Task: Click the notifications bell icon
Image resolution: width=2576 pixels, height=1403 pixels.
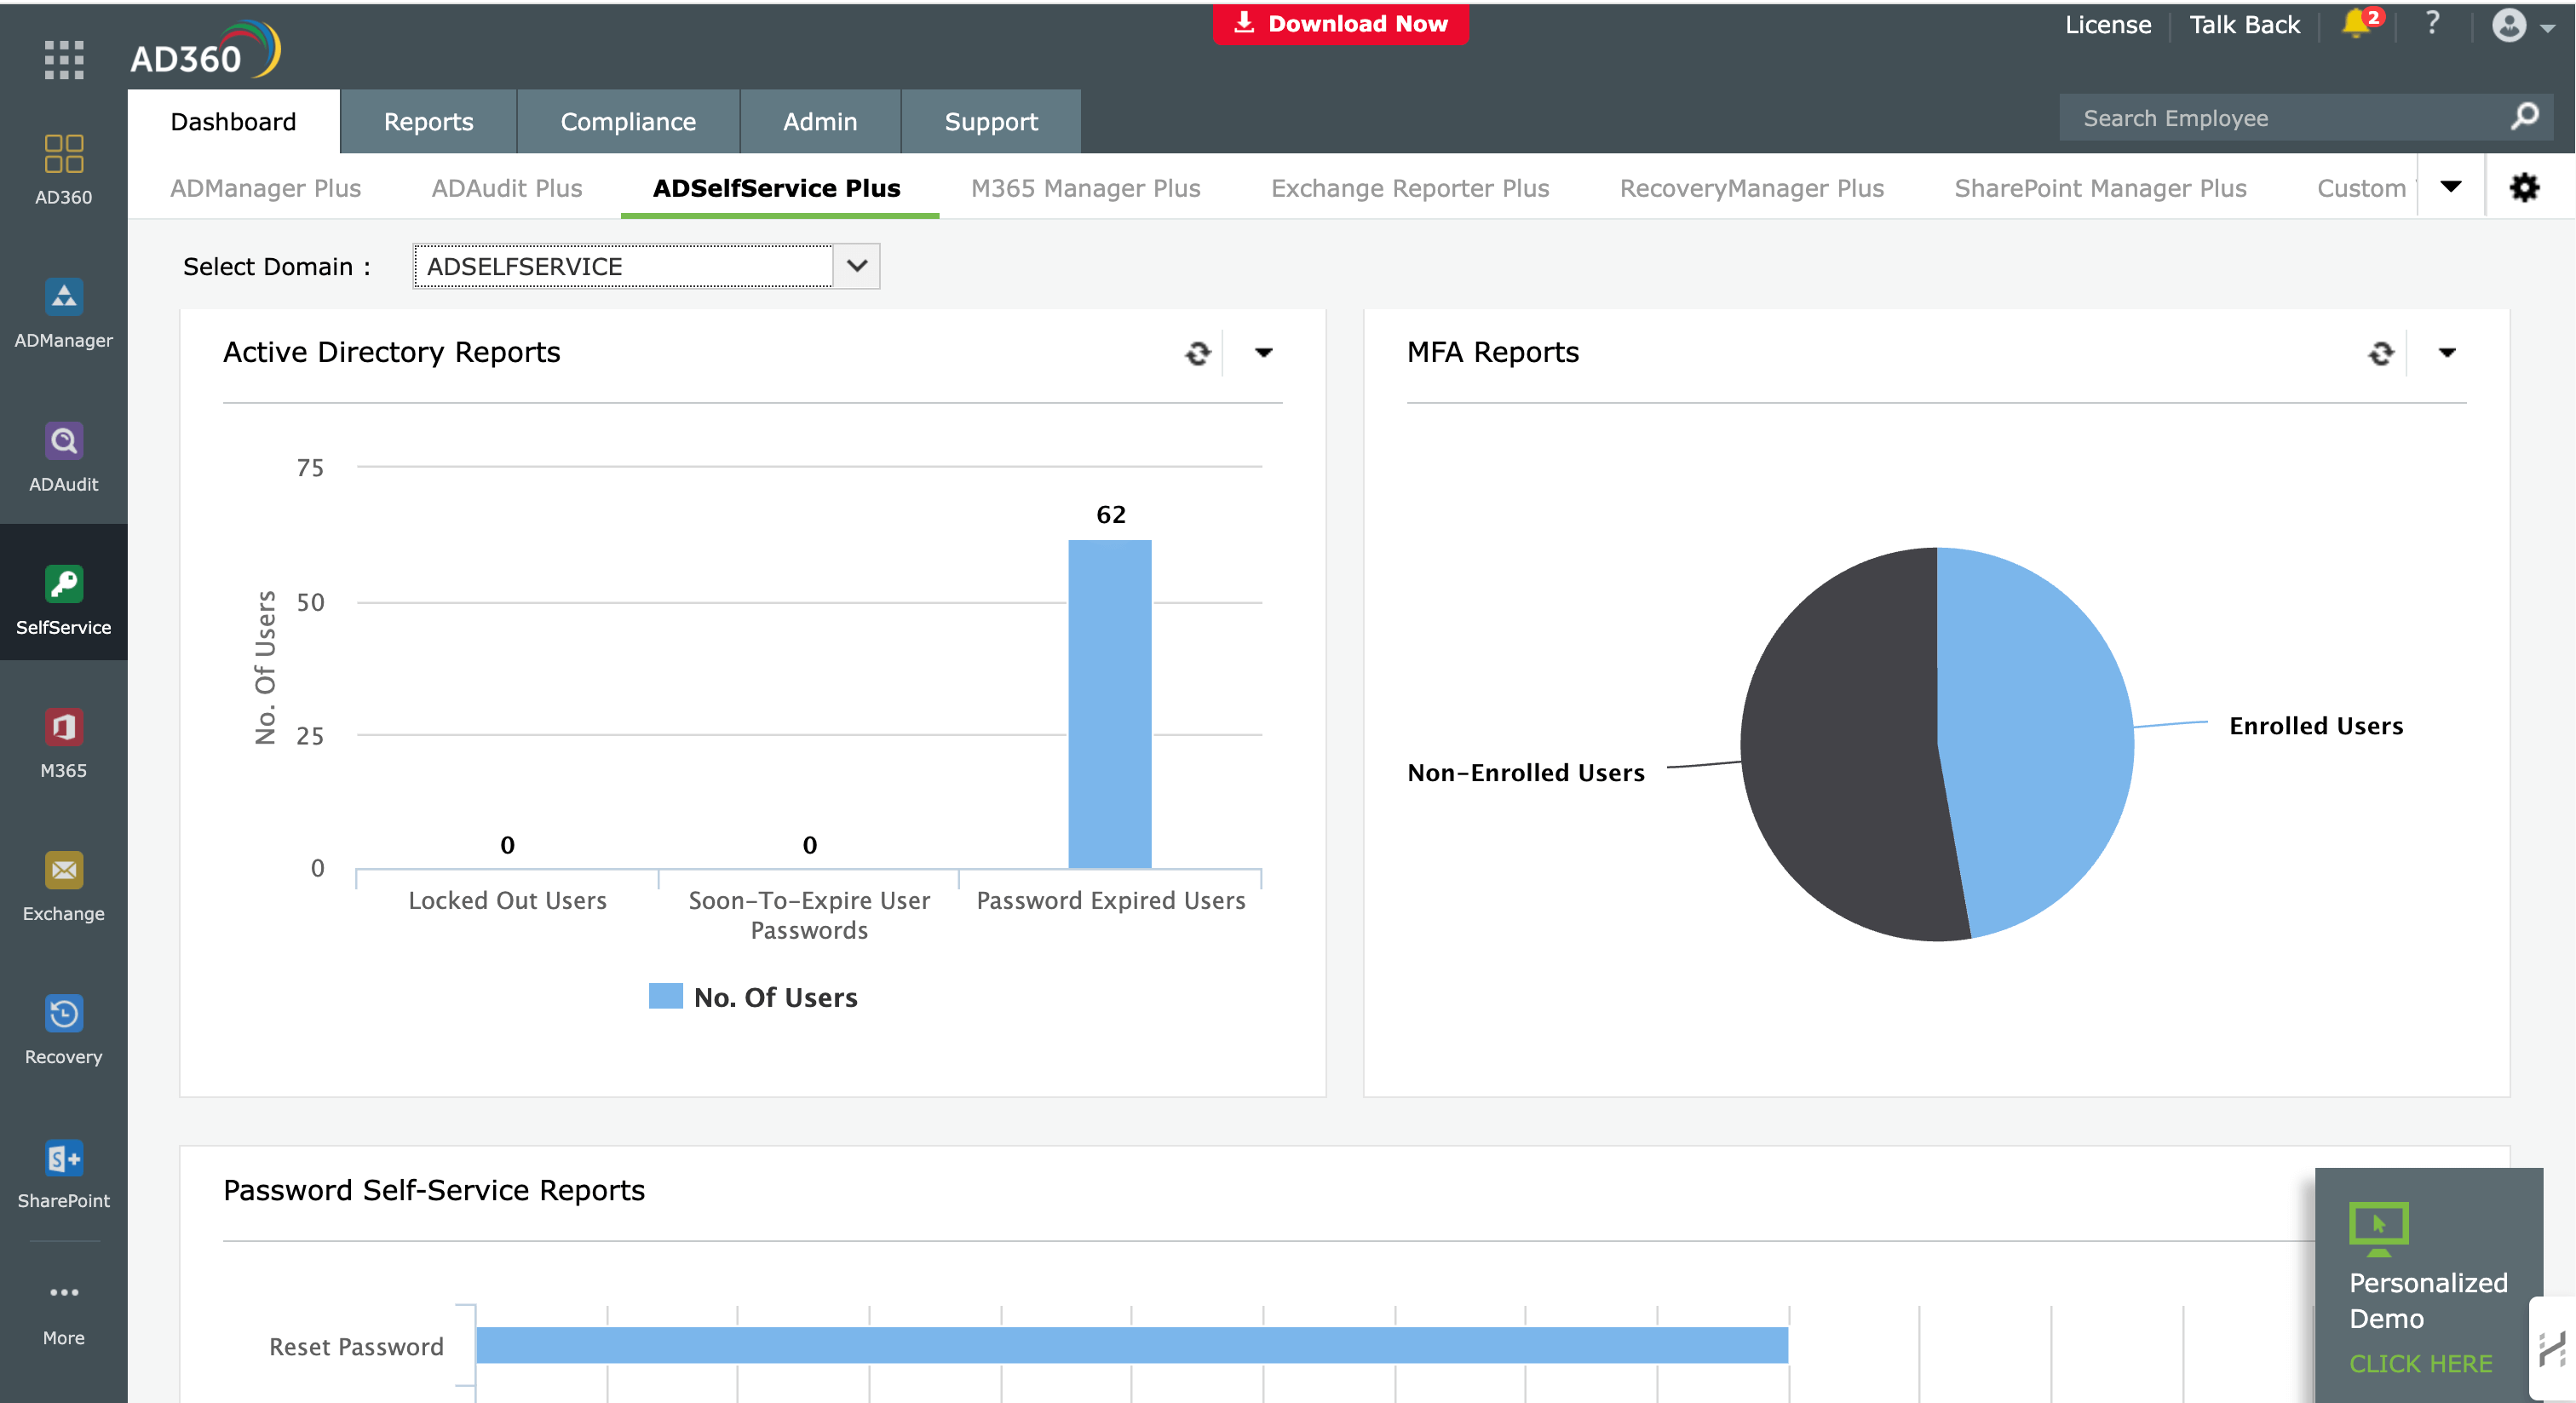Action: (2357, 24)
